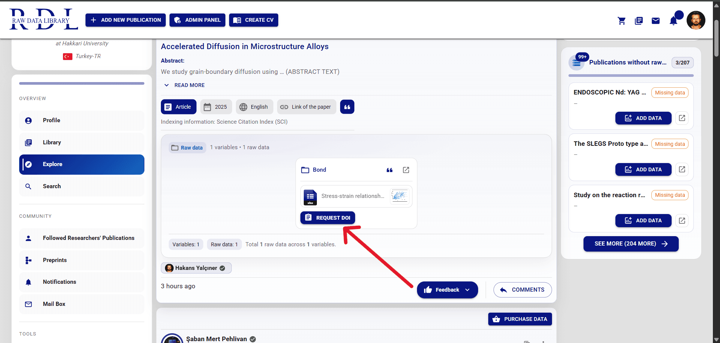Click the calendar icon on 2025 chip
The height and width of the screenshot is (343, 720).
tap(207, 107)
